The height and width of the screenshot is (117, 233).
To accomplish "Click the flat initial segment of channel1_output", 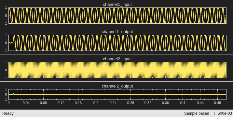I will pyautogui.click(x=10, y=43).
